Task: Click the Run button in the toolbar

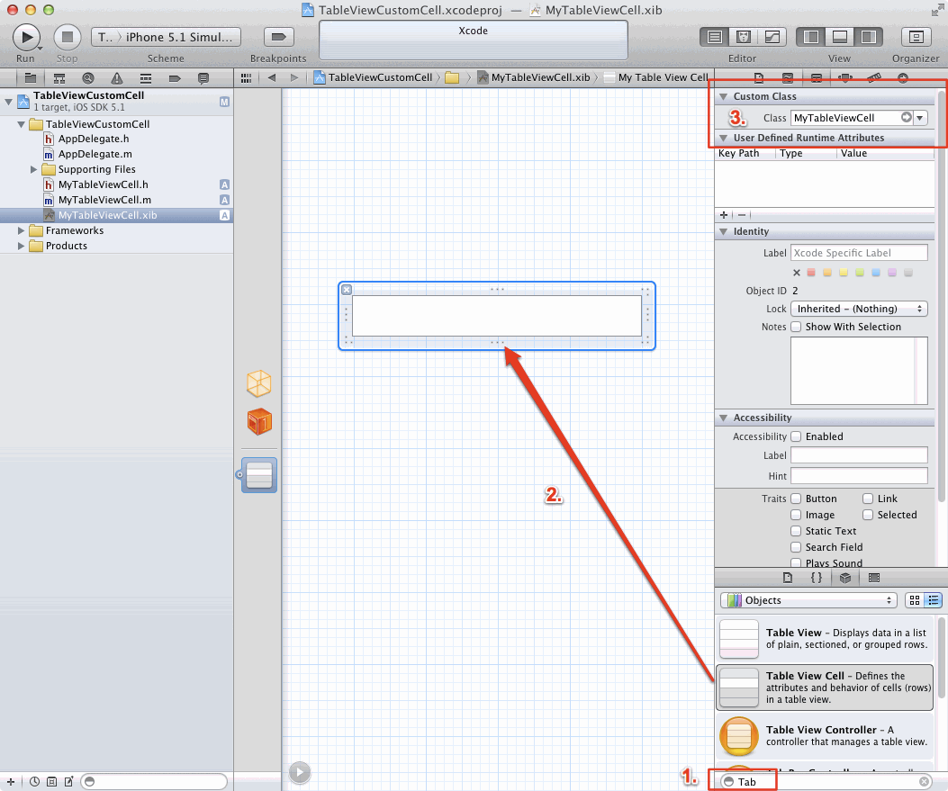Action: pyautogui.click(x=26, y=37)
